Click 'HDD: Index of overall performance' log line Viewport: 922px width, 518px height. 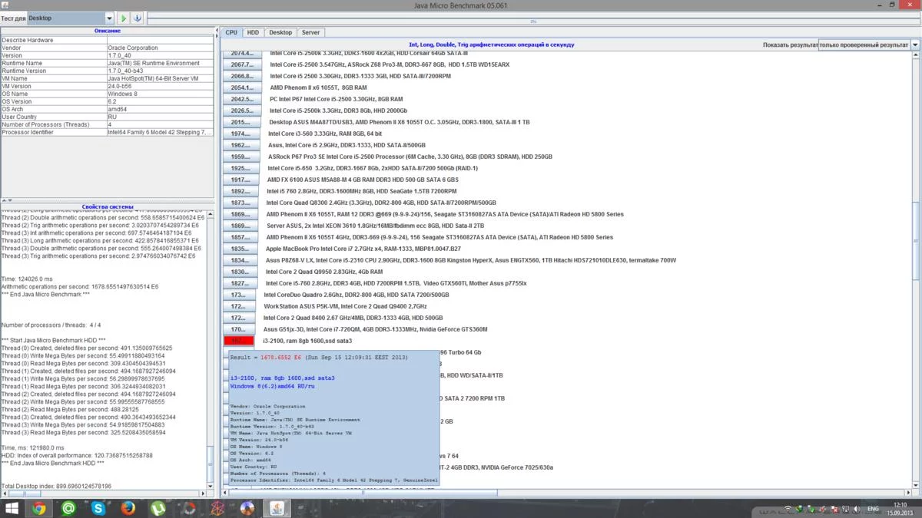[x=77, y=455]
